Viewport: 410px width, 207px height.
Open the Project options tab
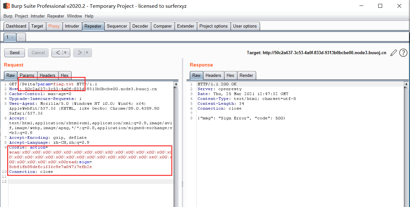pos(213,26)
